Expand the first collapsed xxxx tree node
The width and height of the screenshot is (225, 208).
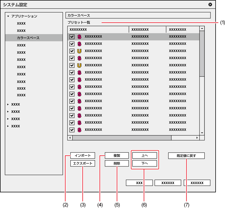8,104
